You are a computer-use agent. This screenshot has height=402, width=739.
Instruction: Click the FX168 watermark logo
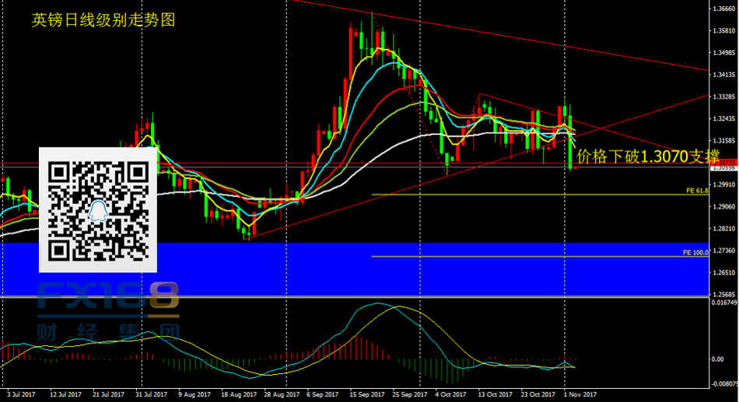pos(109,298)
